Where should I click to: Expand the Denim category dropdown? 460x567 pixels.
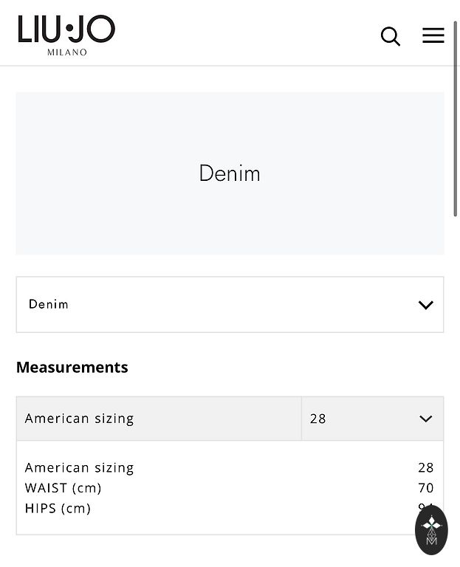click(230, 305)
